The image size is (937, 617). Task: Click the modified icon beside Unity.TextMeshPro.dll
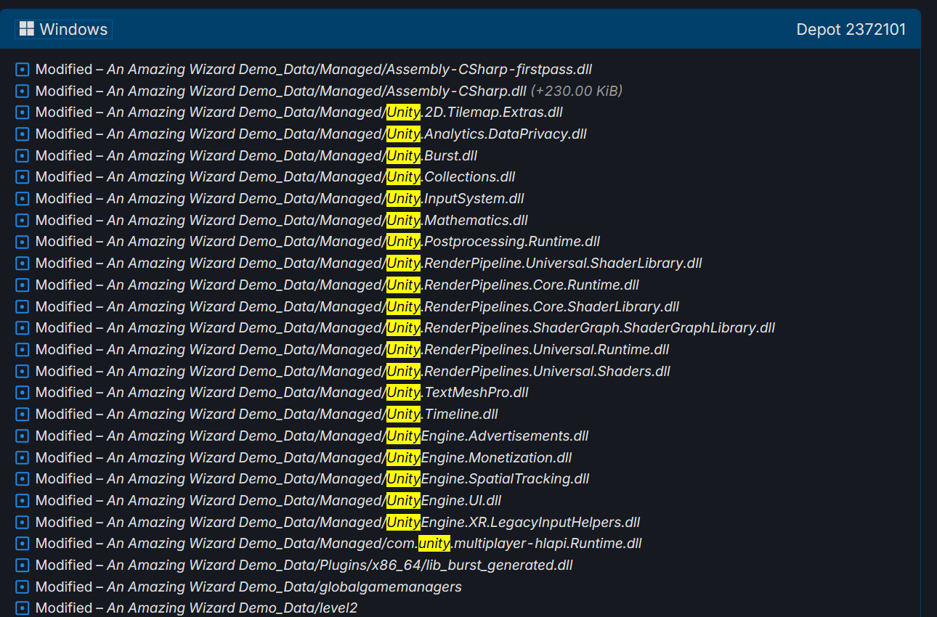[22, 393]
